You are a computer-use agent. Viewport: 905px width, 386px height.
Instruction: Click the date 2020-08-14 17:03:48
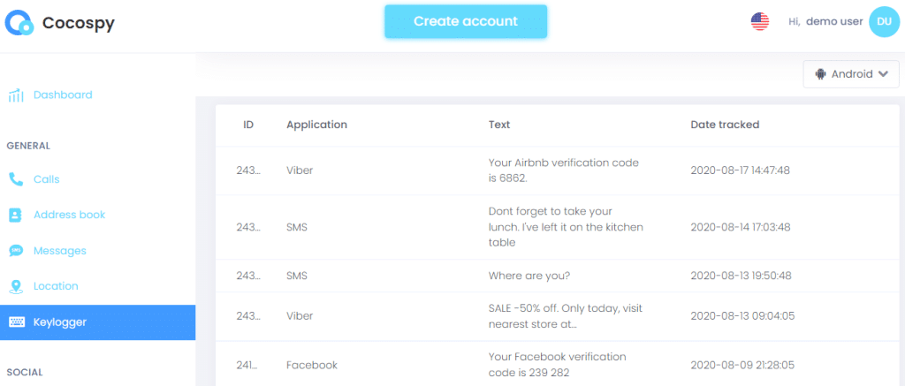coord(741,227)
